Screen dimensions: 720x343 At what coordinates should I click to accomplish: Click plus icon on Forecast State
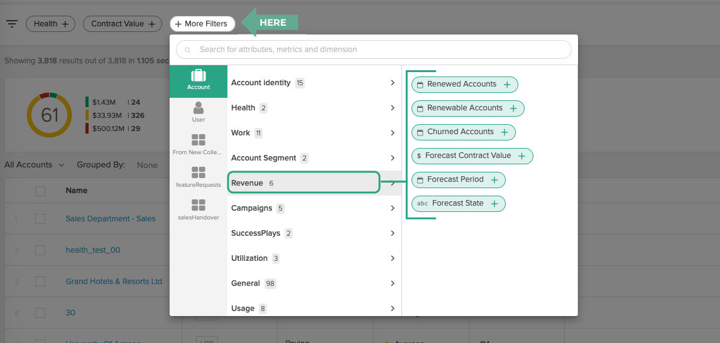point(494,204)
